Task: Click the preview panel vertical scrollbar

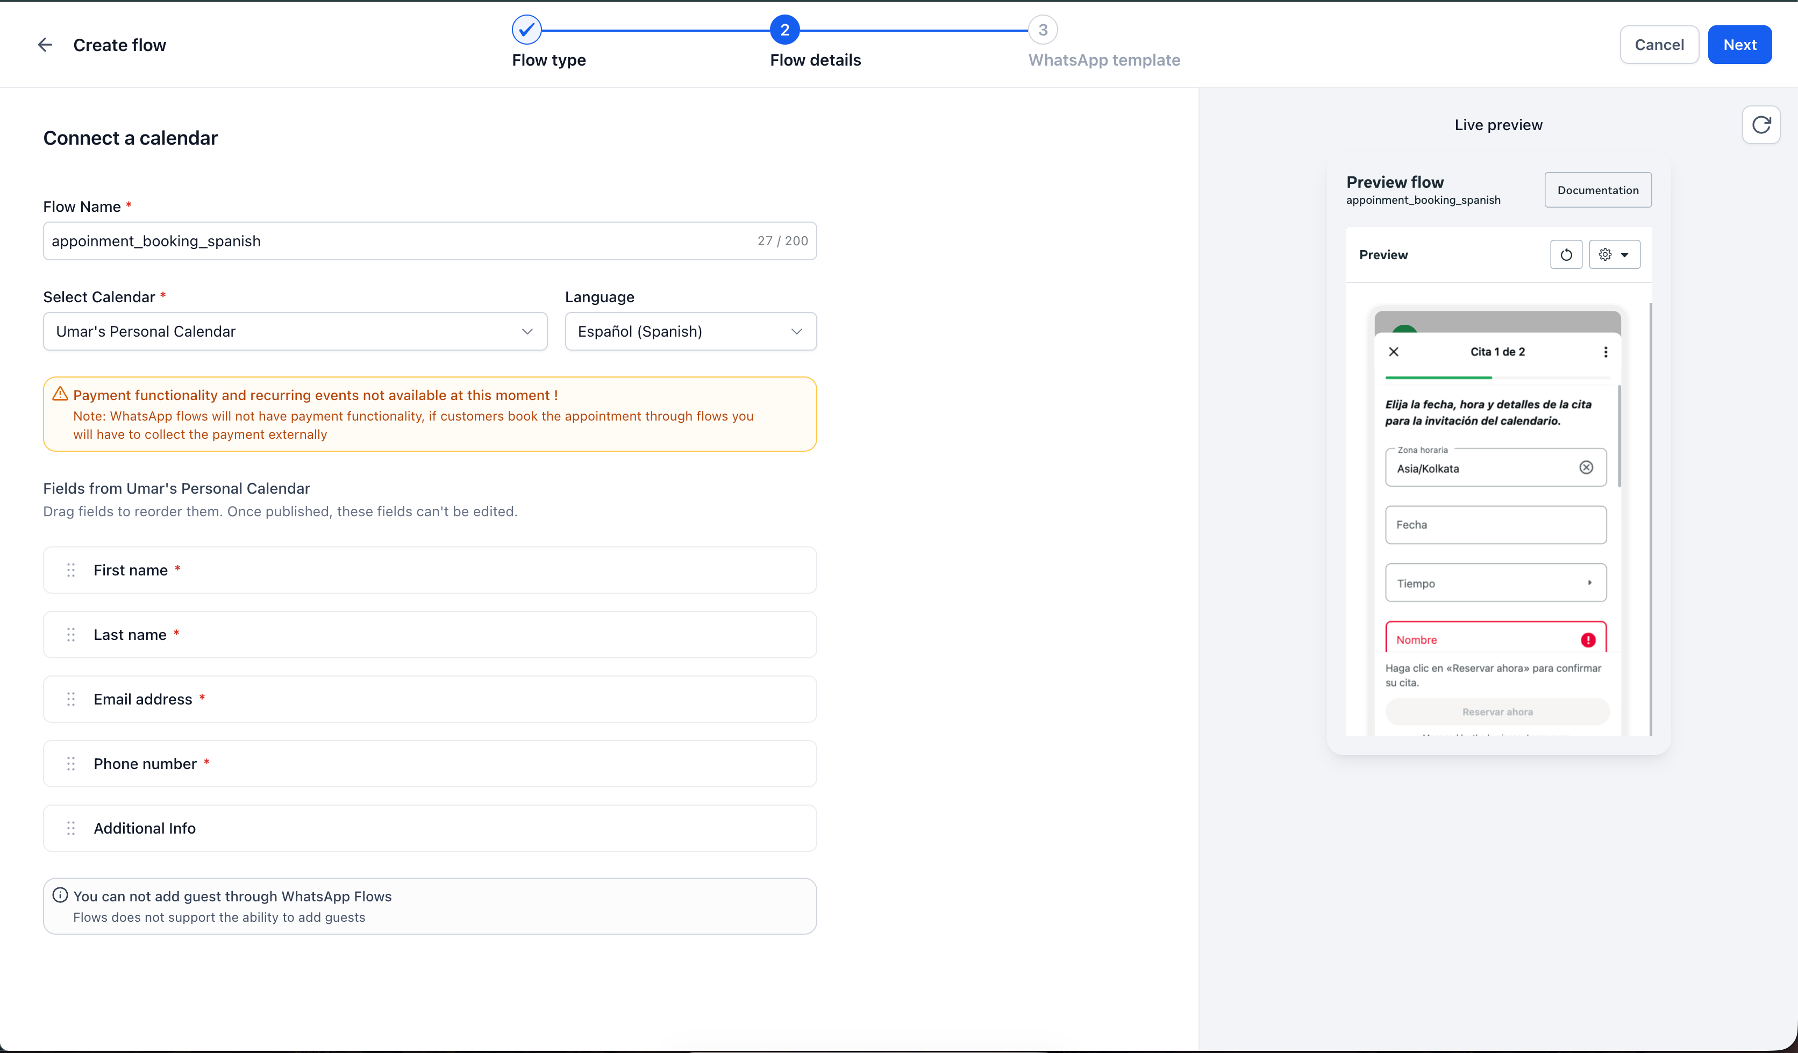Action: (1650, 520)
